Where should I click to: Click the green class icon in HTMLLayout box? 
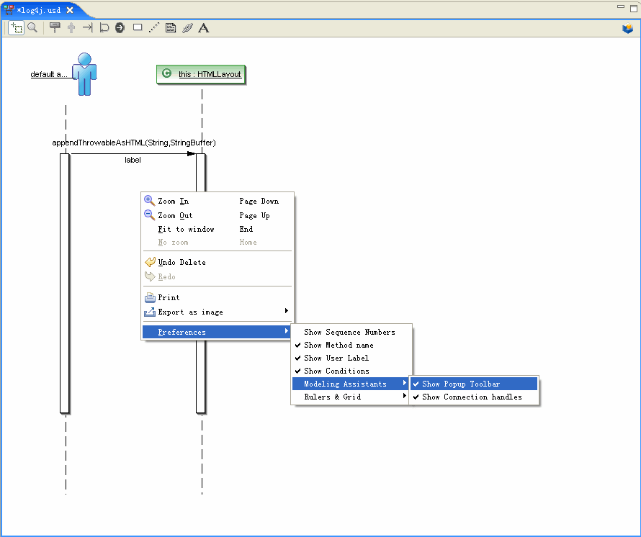(x=167, y=73)
